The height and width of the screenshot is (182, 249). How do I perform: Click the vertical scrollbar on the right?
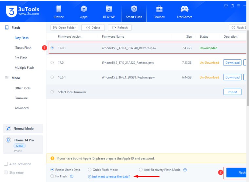pyautogui.click(x=248, y=68)
